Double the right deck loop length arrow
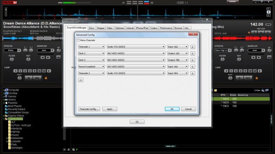This screenshot has height=154, width=275. pyautogui.click(x=260, y=71)
